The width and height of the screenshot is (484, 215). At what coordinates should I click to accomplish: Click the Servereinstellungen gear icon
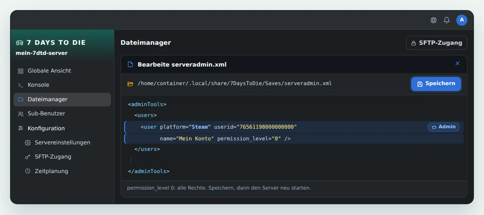[x=28, y=143]
